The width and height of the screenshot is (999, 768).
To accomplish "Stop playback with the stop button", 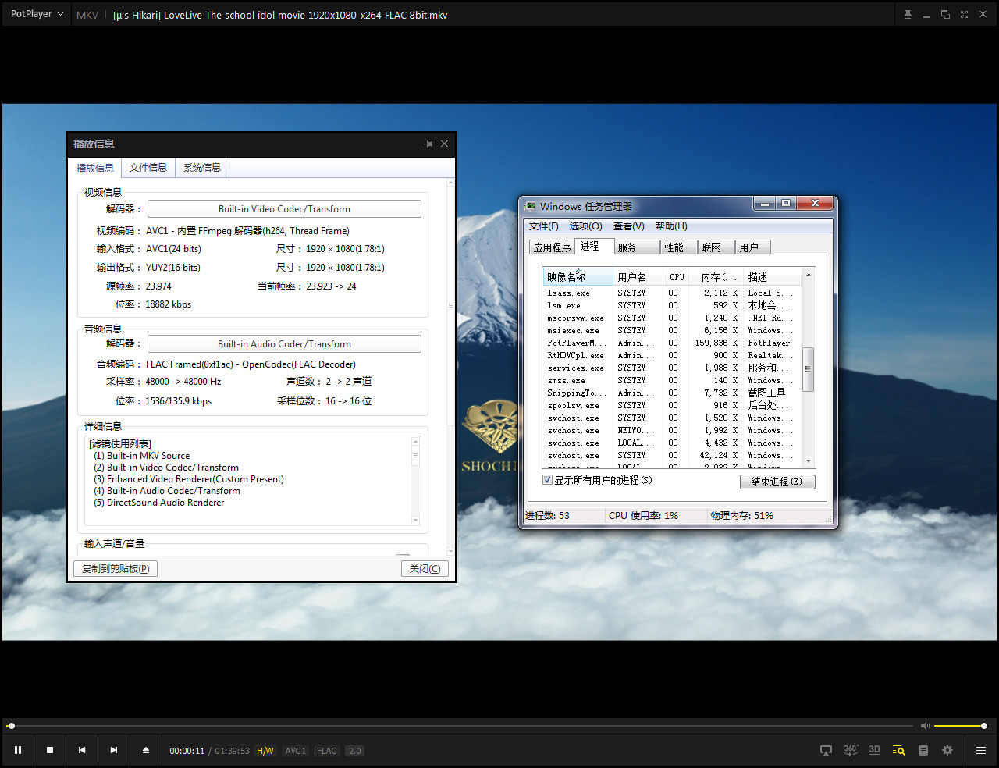I will [50, 750].
